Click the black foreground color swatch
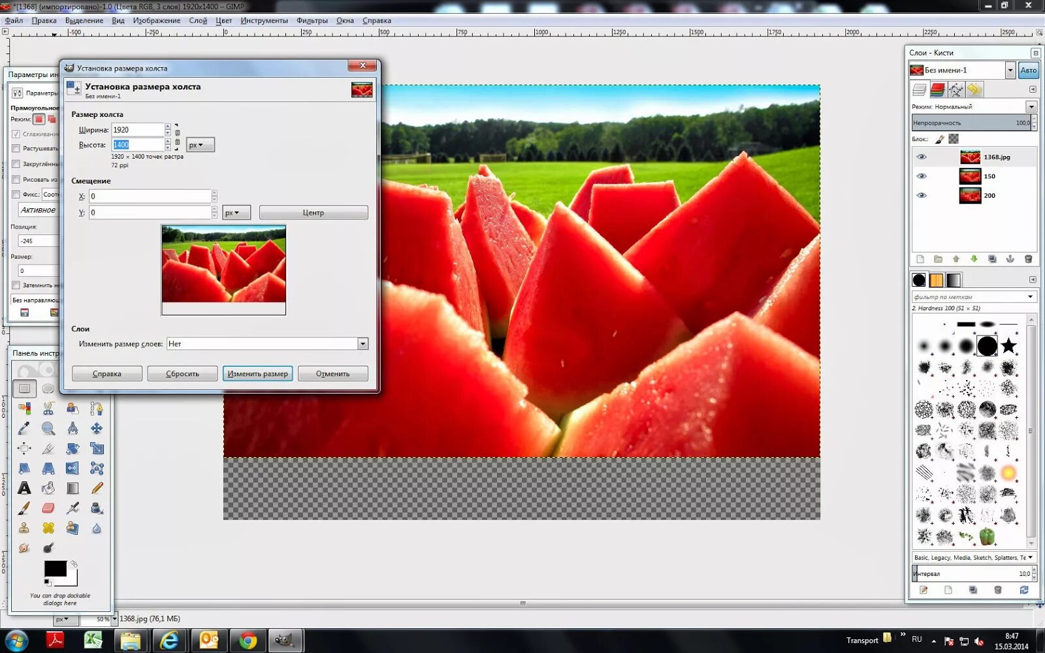The image size is (1045, 653). coord(55,568)
